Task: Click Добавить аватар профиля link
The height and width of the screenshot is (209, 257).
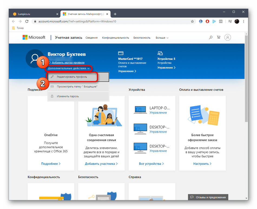Action: click(68, 63)
